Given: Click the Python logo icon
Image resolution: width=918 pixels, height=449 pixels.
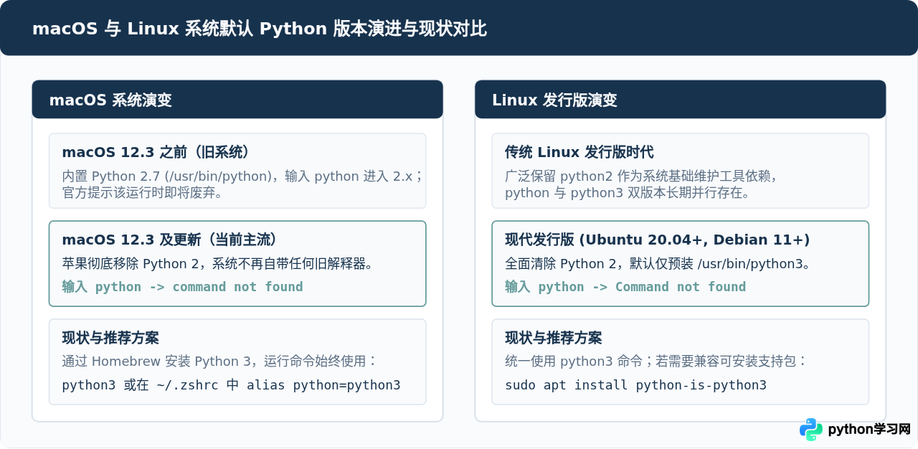Looking at the screenshot, I should click(811, 430).
